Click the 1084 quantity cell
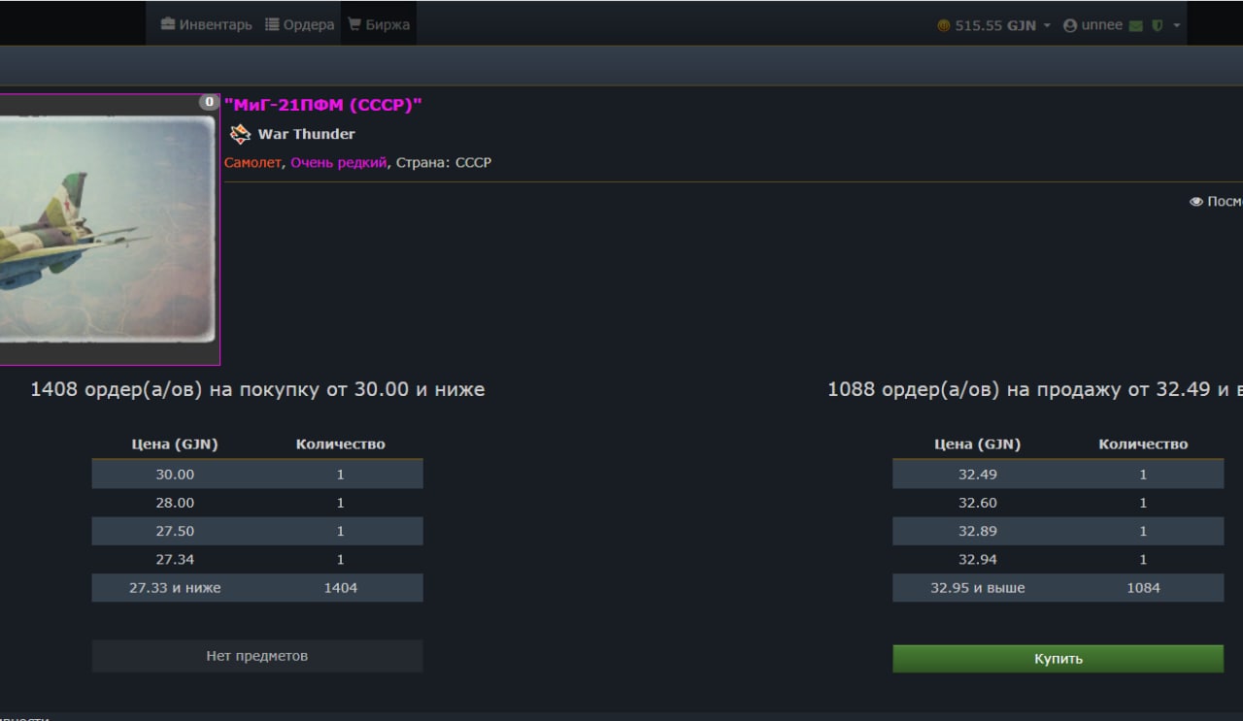 pos(1143,587)
